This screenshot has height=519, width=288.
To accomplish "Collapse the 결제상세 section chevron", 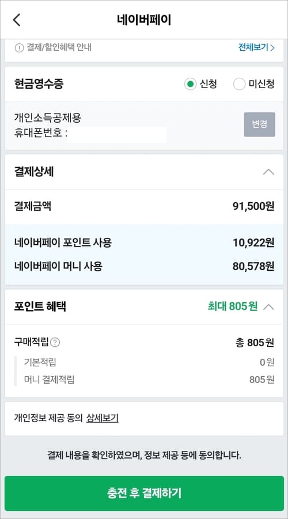I will coord(268,172).
